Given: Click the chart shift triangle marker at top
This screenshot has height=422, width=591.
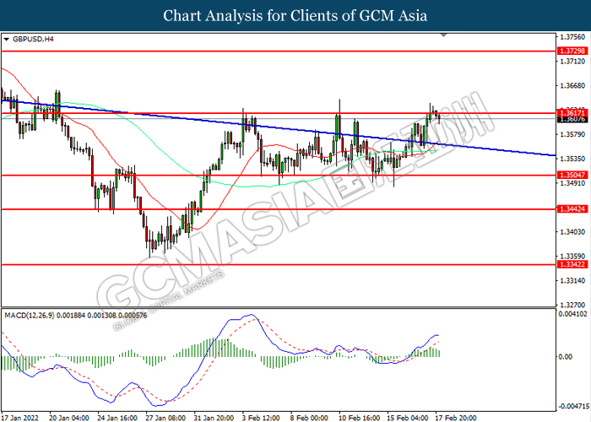Looking at the screenshot, I should (443, 35).
